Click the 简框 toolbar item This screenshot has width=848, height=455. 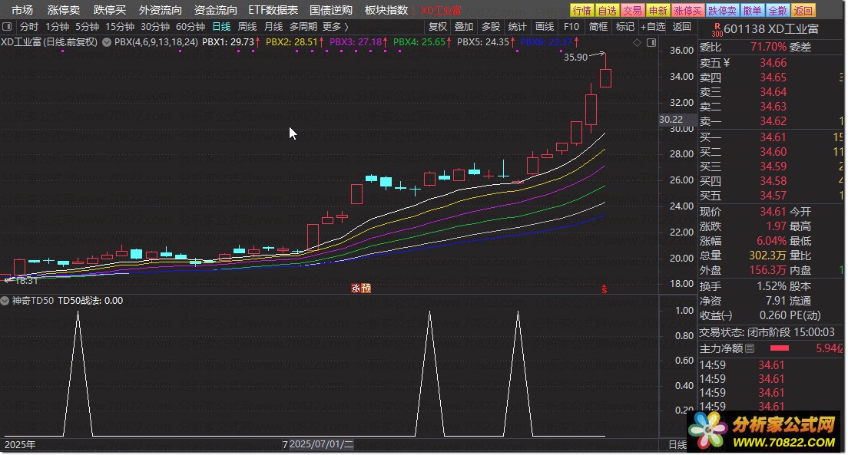click(598, 27)
